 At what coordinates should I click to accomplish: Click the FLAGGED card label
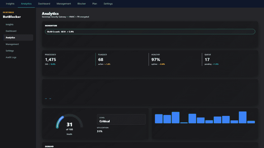tap(102, 55)
